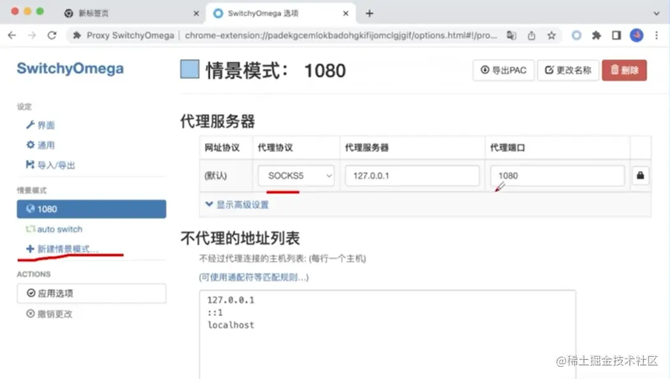Screen dimensions: 670x379
Task: Open the tab search chevron at top right
Action: click(657, 13)
